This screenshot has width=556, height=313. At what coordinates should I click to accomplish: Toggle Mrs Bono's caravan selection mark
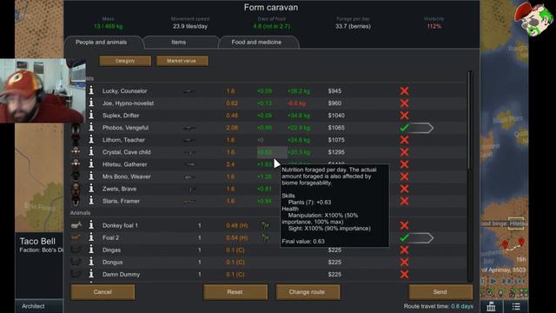click(404, 176)
